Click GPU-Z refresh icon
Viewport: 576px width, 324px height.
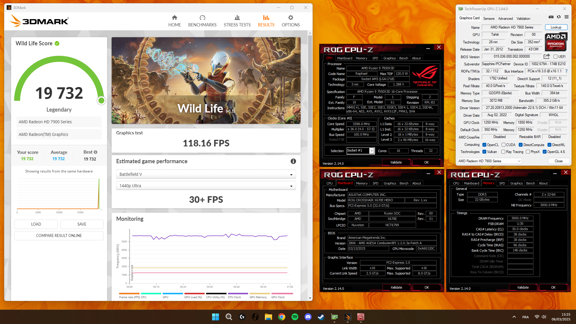[x=559, y=17]
